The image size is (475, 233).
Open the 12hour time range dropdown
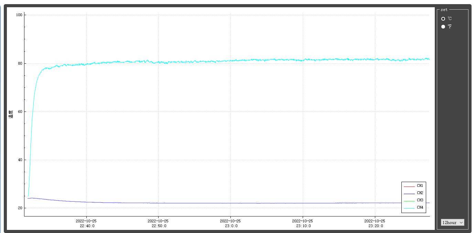click(x=453, y=223)
